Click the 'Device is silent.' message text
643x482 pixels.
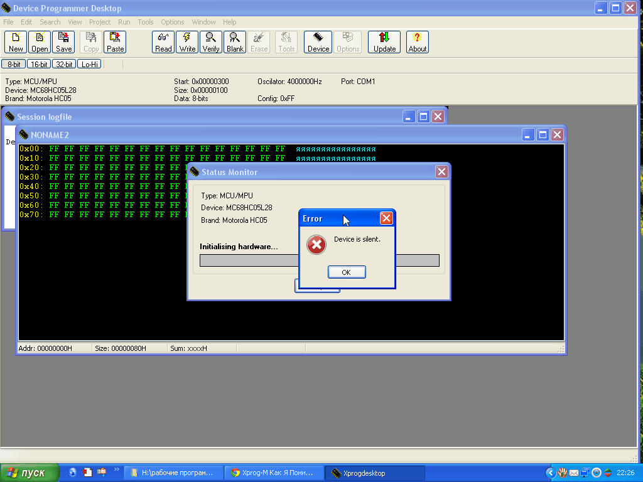pyautogui.click(x=357, y=239)
